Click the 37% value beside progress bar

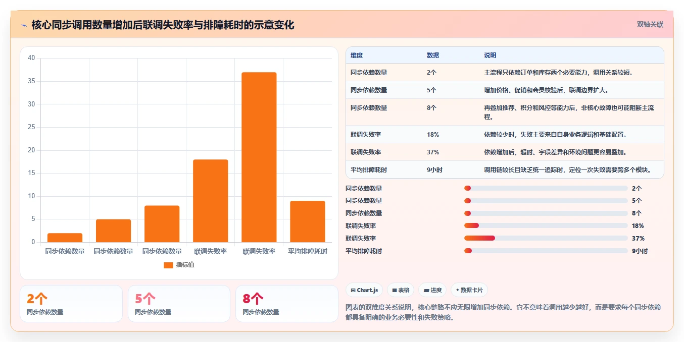point(638,238)
